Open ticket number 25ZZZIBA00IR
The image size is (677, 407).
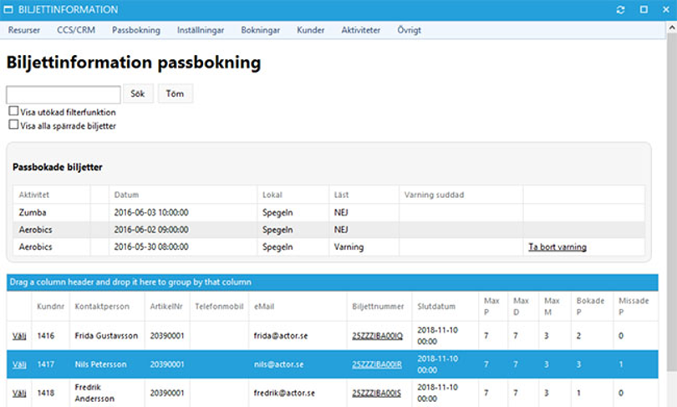click(376, 364)
